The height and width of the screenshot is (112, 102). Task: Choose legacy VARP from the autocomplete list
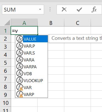[x=32, y=94]
